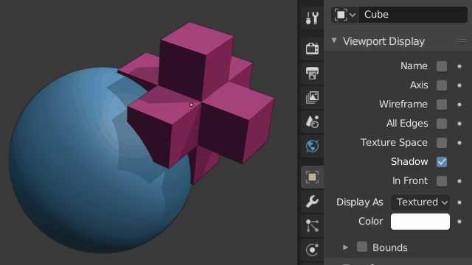Animate the Name property dot
This screenshot has height=265, width=472.
pos(459,66)
